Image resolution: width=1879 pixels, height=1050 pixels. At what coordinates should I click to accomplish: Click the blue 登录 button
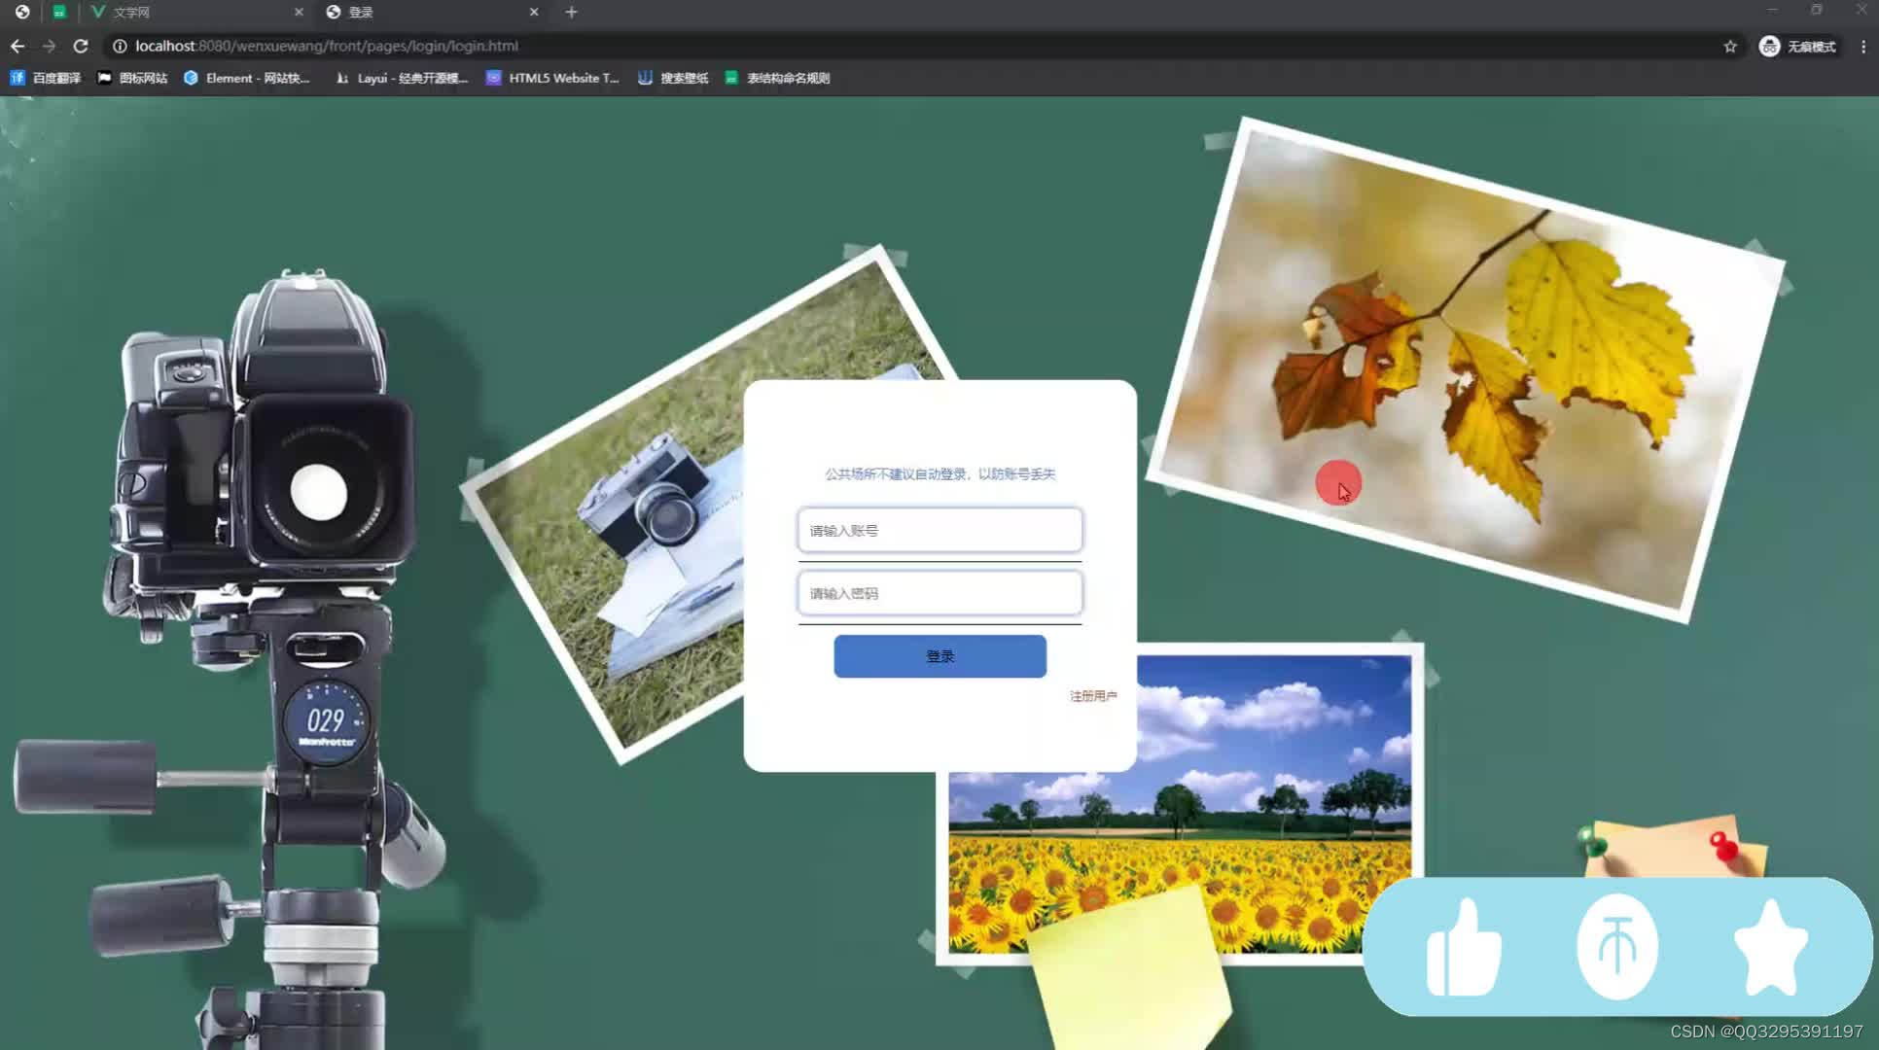click(x=939, y=656)
